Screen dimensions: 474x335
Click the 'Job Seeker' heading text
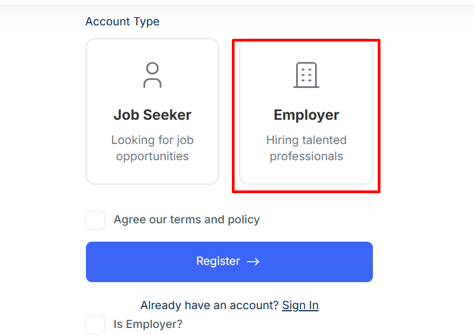pos(152,115)
